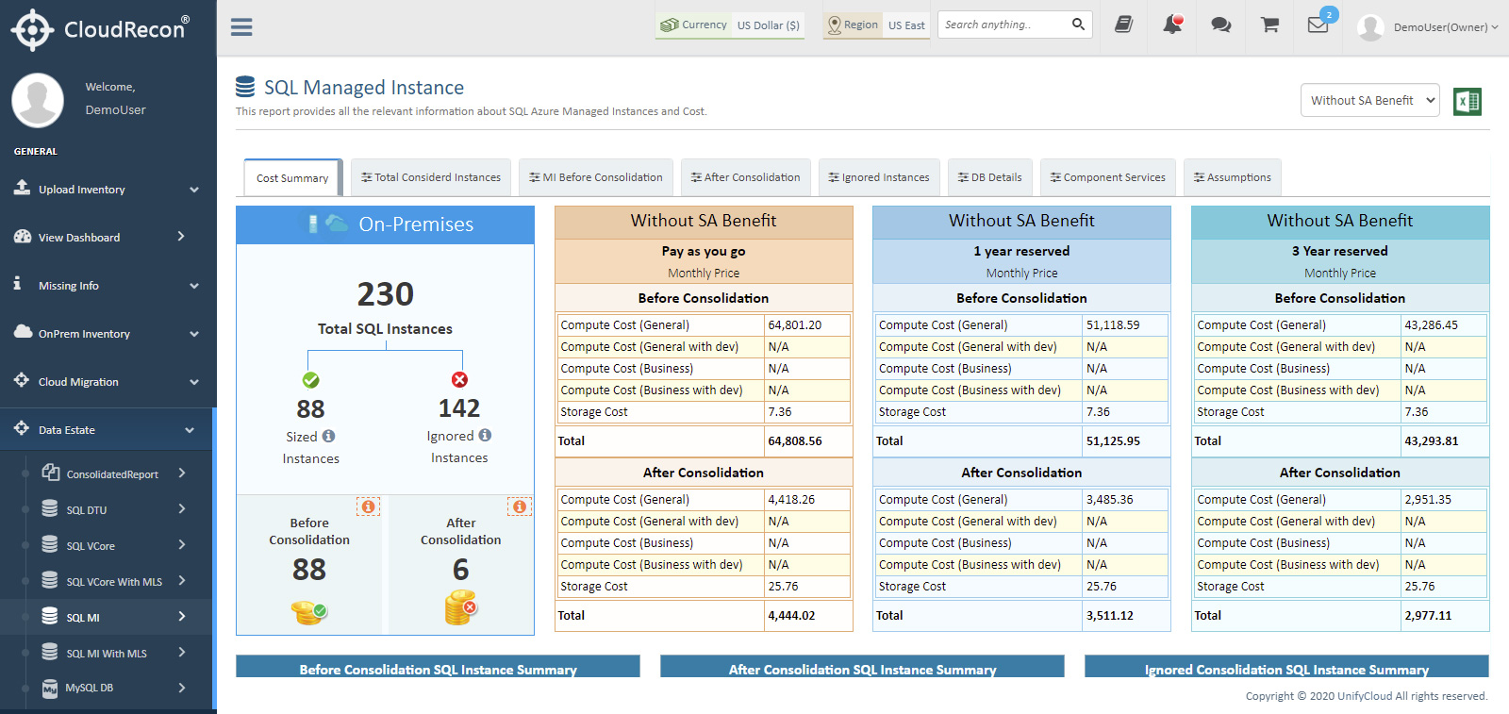Switch to Component Services tab
1509x714 pixels.
tap(1108, 177)
